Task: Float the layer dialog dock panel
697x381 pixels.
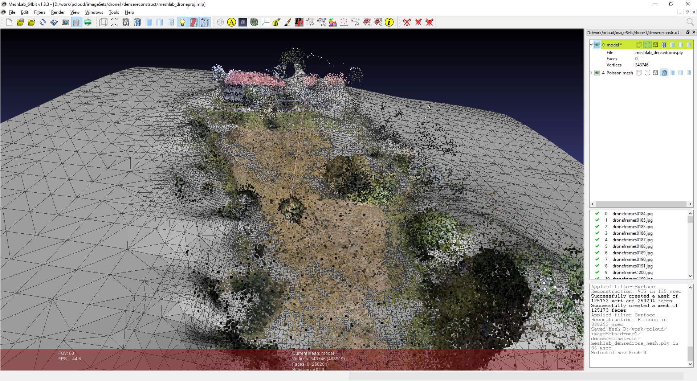Action: tap(688, 32)
